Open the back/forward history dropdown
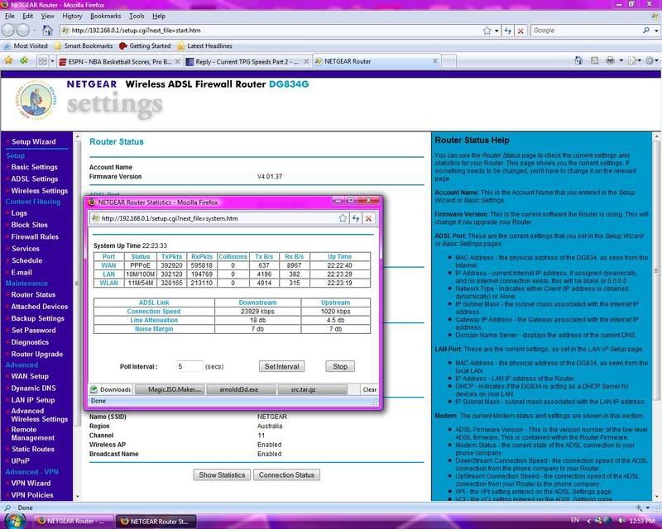 tap(35, 31)
